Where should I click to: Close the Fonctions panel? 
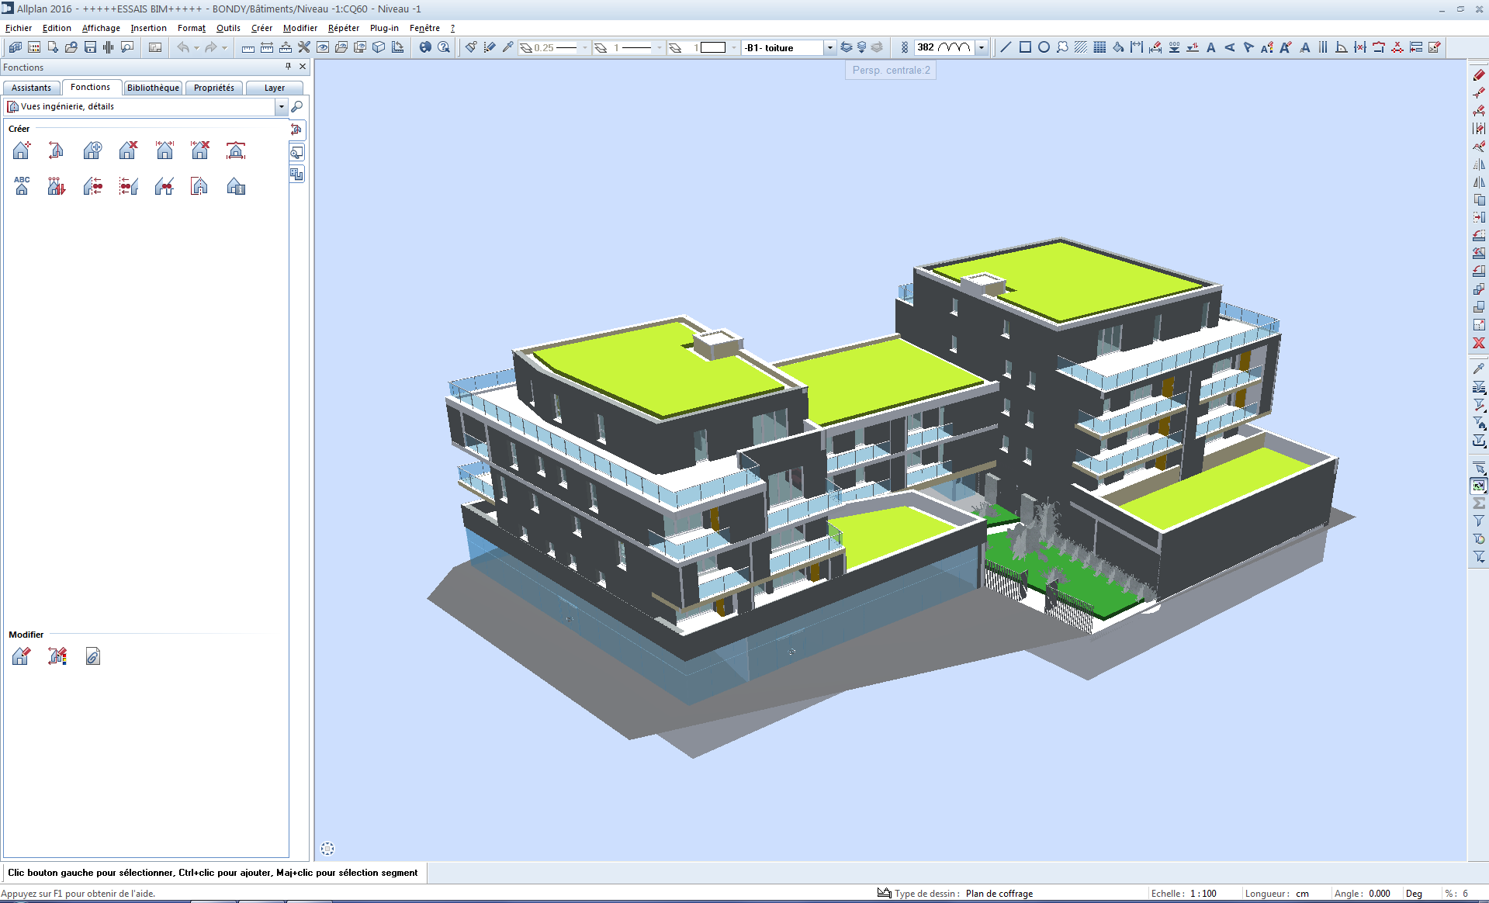(x=303, y=67)
